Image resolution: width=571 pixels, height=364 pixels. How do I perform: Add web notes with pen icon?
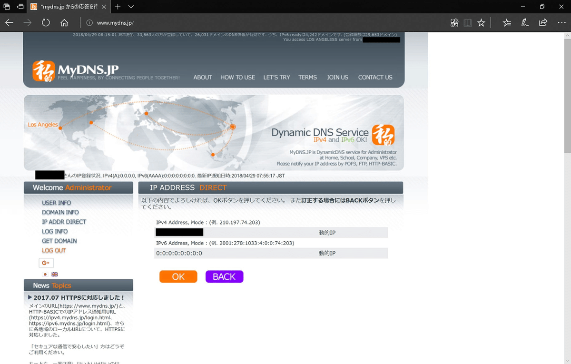[525, 22]
